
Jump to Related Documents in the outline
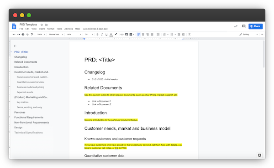(26, 62)
